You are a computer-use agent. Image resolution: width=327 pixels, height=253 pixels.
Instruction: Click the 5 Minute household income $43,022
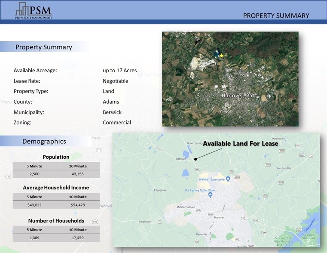34,205
